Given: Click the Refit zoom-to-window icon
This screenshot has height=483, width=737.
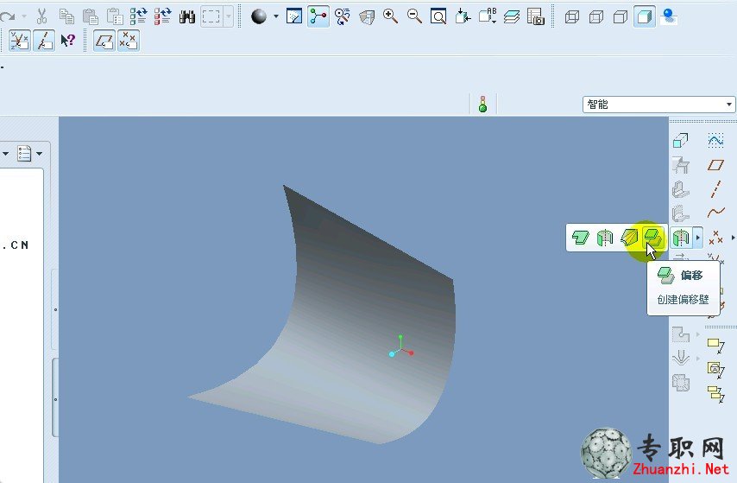Looking at the screenshot, I should tap(438, 17).
